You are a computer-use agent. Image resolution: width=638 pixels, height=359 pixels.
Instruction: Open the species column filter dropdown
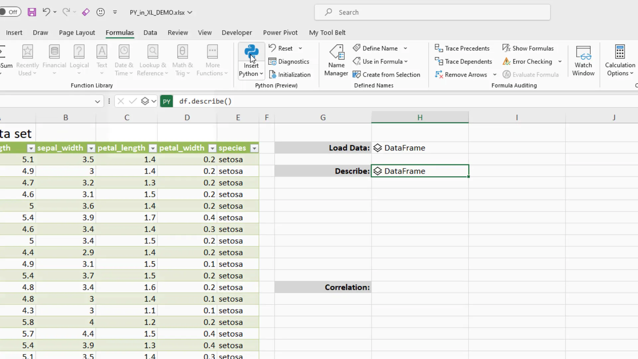(254, 148)
